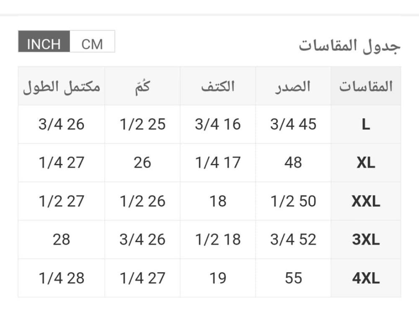Click sleeve value 26 in XL row

point(142,163)
